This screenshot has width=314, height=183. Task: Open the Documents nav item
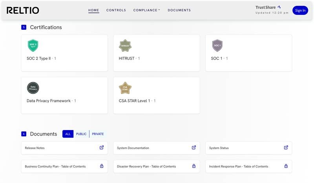coord(179,10)
